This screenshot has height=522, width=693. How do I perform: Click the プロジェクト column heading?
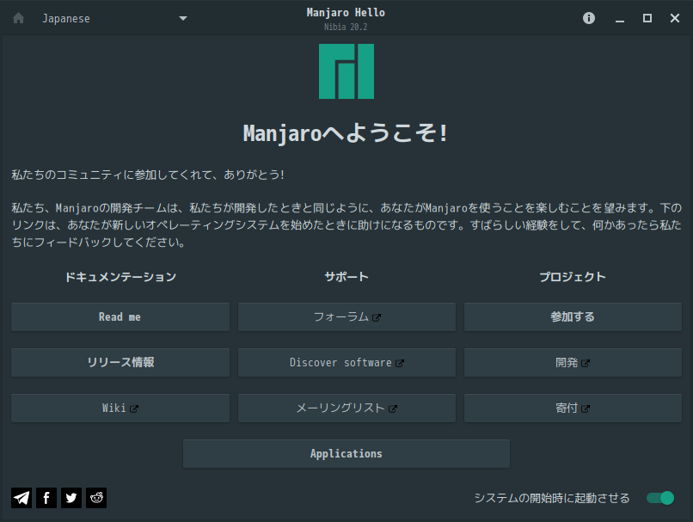coord(573,277)
